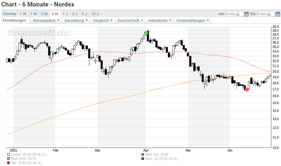The image size is (281, 166).
Task: Click legend text 'Hoch: 28,18 (01.04.21)'
Action: click(x=161, y=159)
